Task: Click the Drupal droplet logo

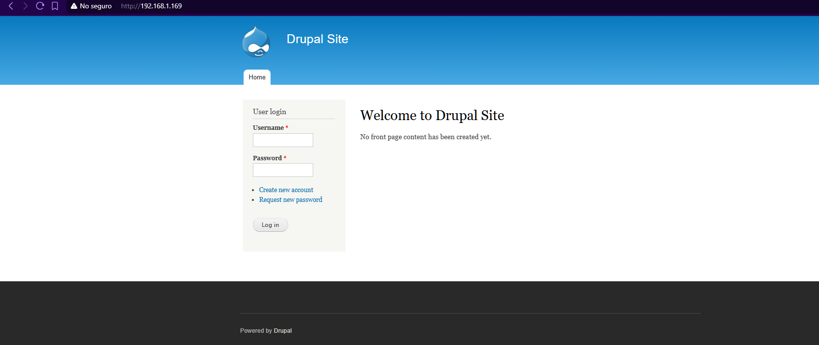Action: click(256, 42)
